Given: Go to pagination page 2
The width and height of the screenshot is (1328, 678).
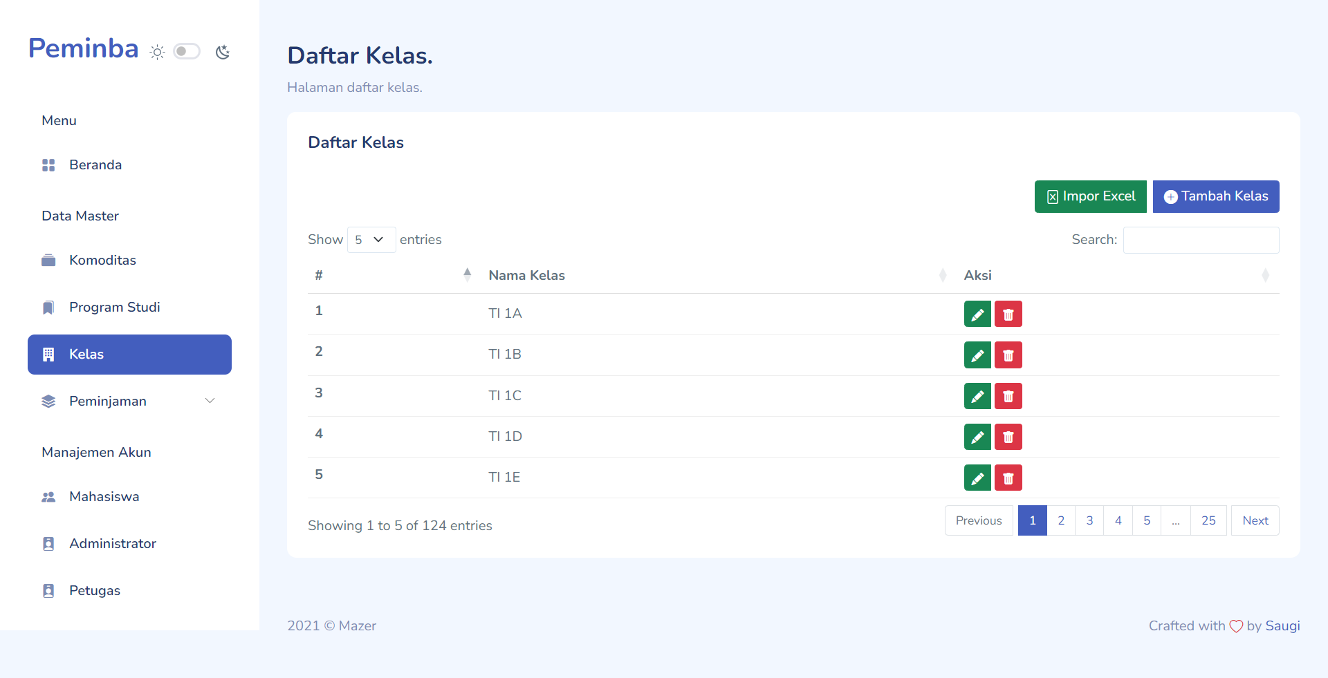Looking at the screenshot, I should 1061,520.
